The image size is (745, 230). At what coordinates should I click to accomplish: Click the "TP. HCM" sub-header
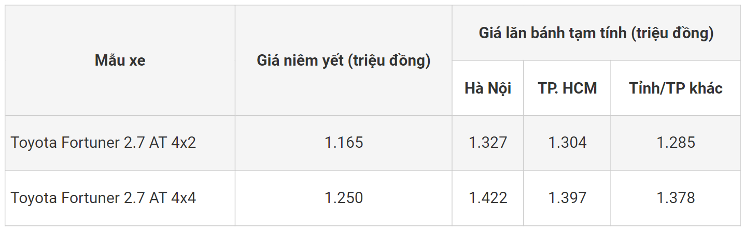click(567, 88)
